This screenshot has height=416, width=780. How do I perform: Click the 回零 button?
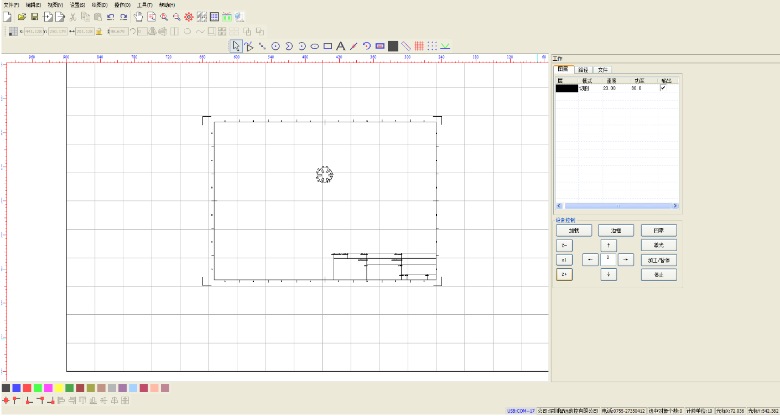coord(659,230)
